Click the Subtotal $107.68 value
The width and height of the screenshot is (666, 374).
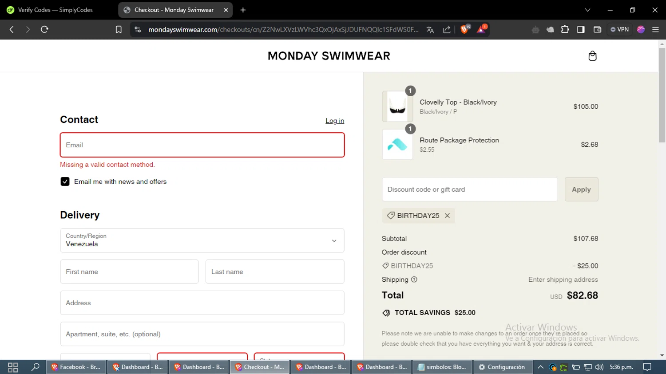pyautogui.click(x=586, y=239)
